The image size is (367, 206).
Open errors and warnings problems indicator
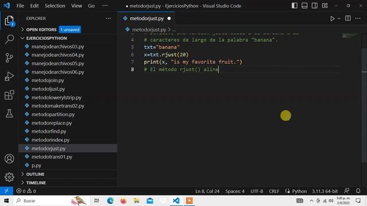click(26, 191)
